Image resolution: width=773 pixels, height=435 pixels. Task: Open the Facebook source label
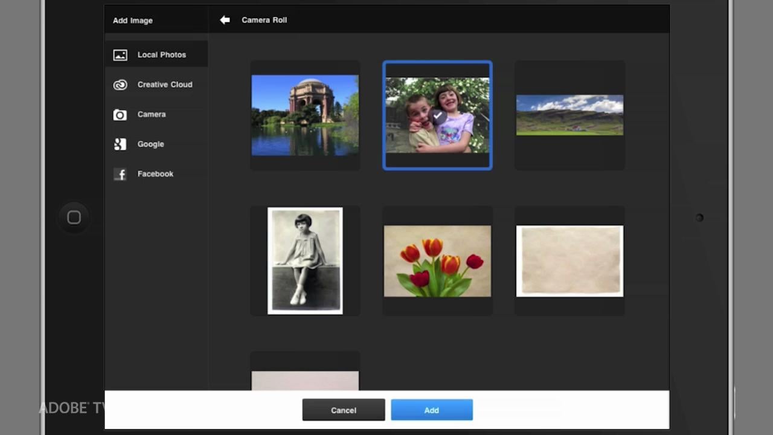click(x=155, y=174)
